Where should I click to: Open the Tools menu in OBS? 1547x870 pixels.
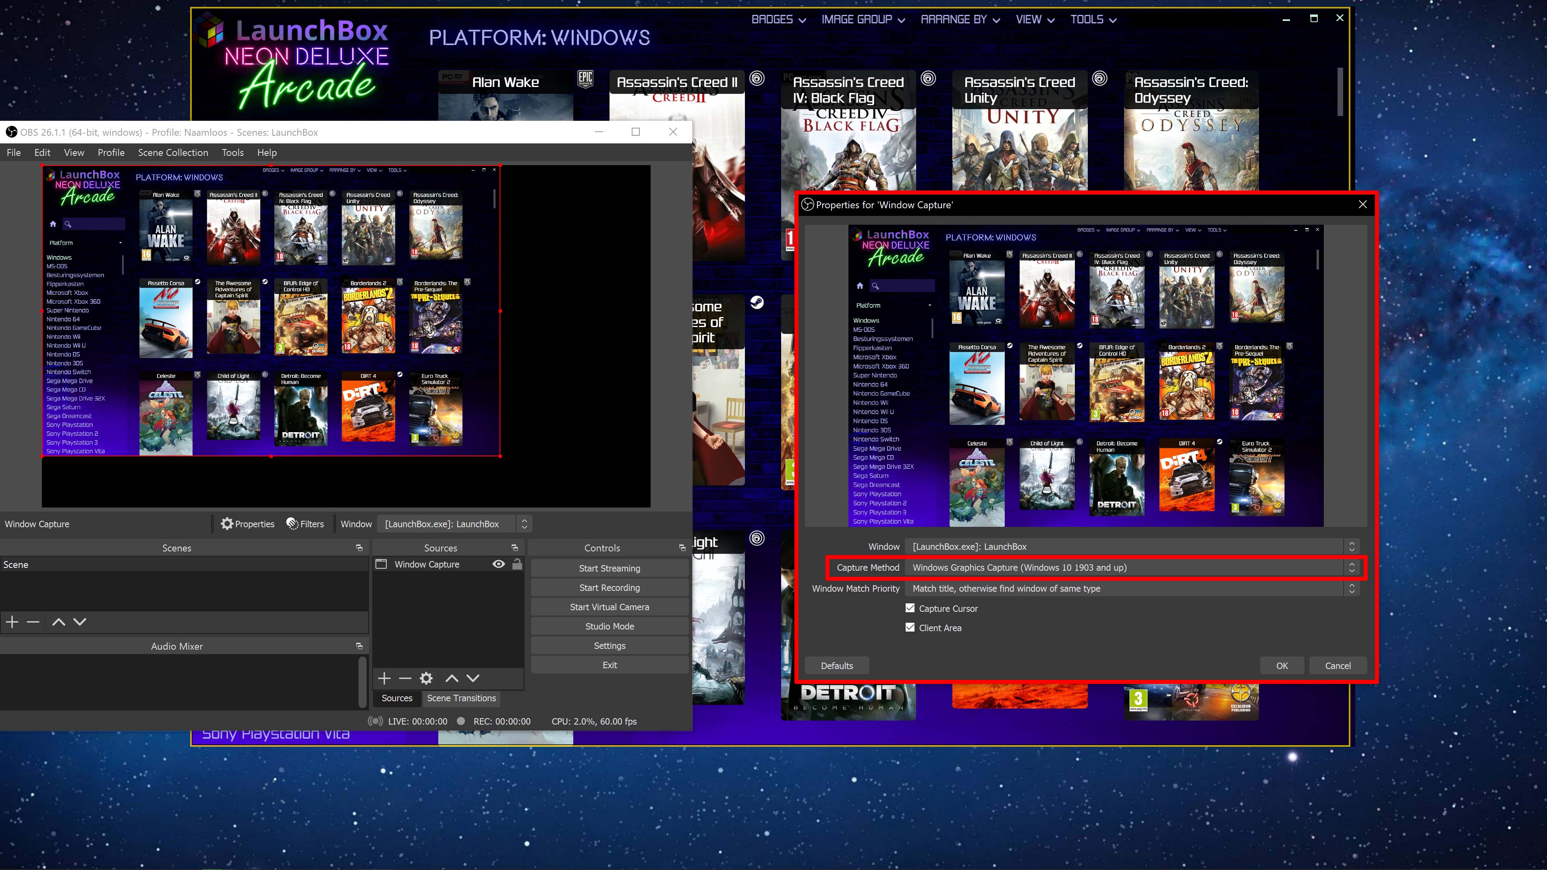pyautogui.click(x=232, y=153)
